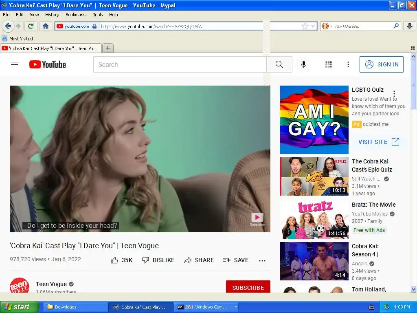Open the YouTube apps grid icon
The image size is (417, 313).
tap(329, 64)
